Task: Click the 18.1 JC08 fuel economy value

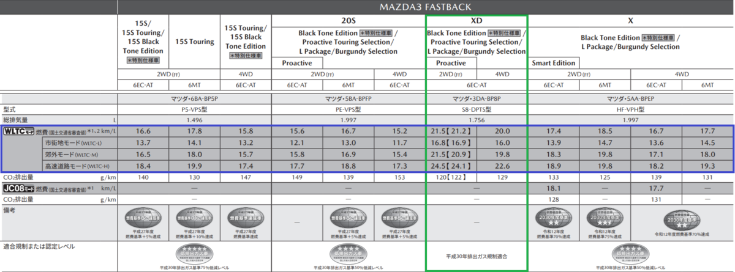Action: 553,188
